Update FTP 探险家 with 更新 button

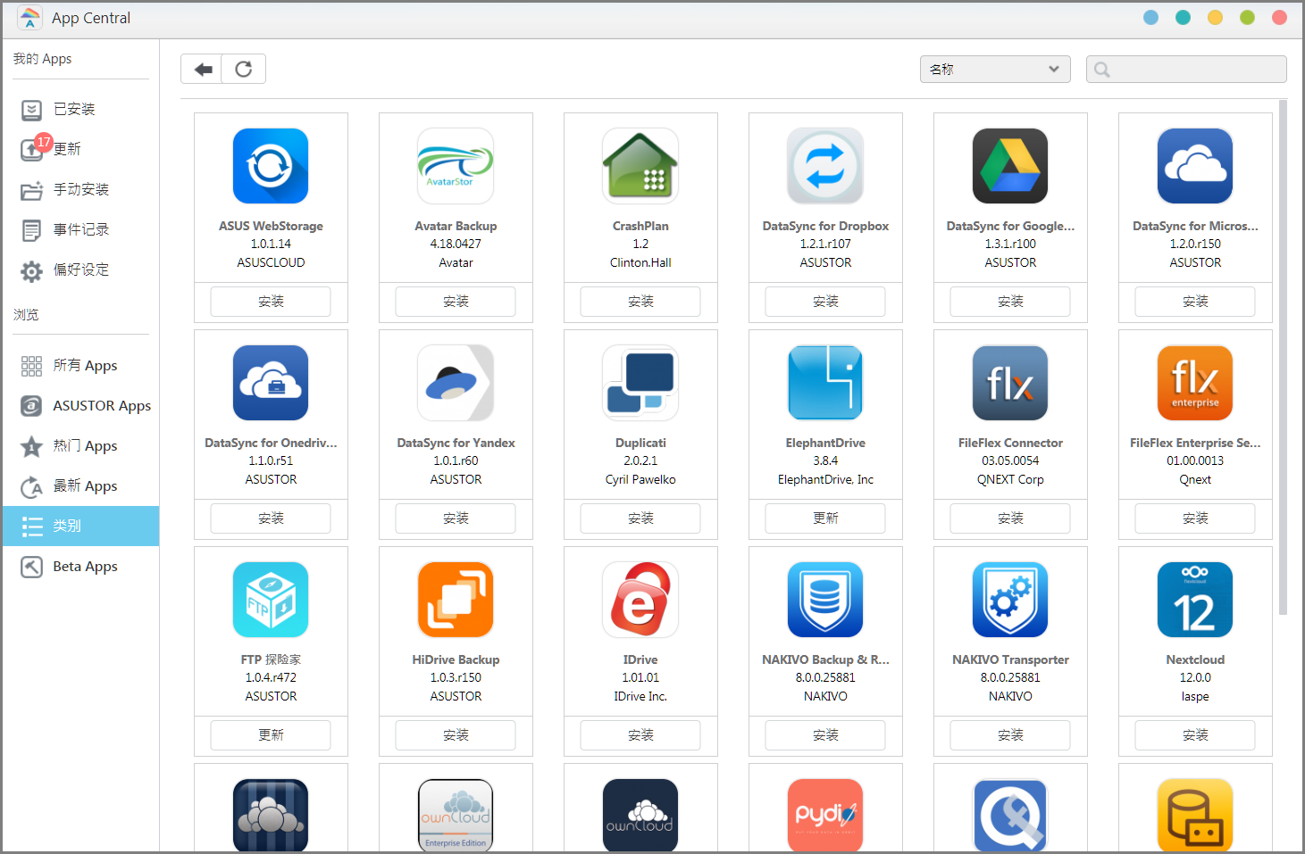(x=271, y=735)
